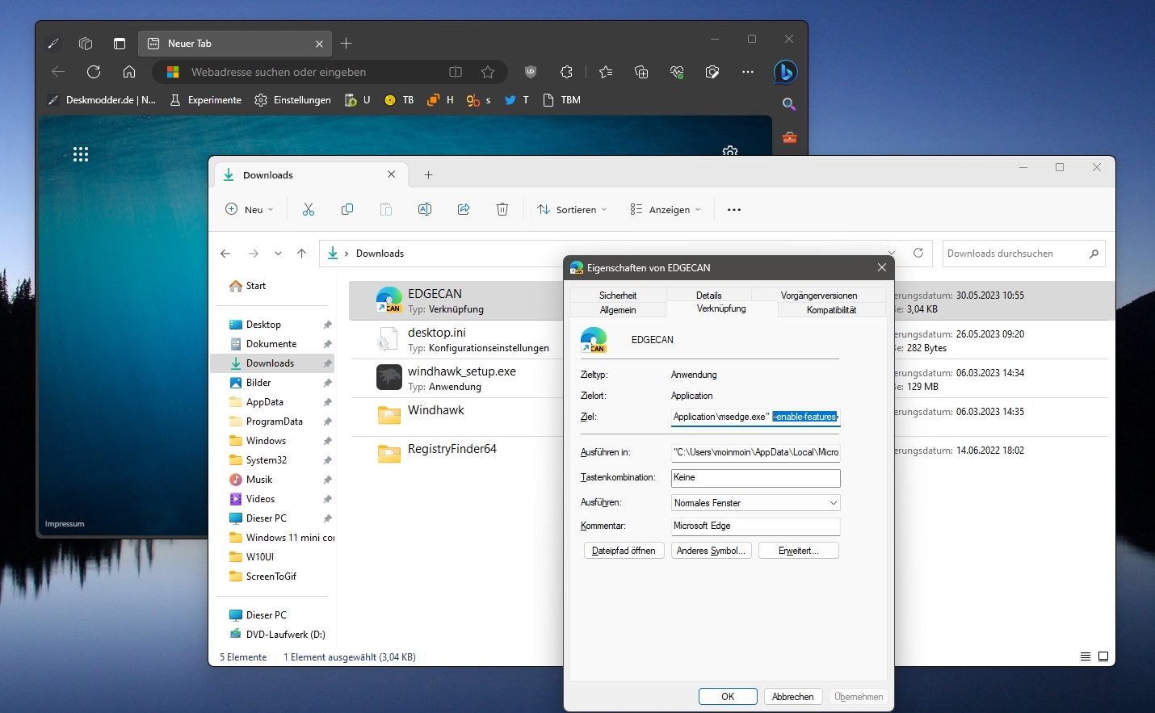Go up one folder in Explorer

[302, 254]
